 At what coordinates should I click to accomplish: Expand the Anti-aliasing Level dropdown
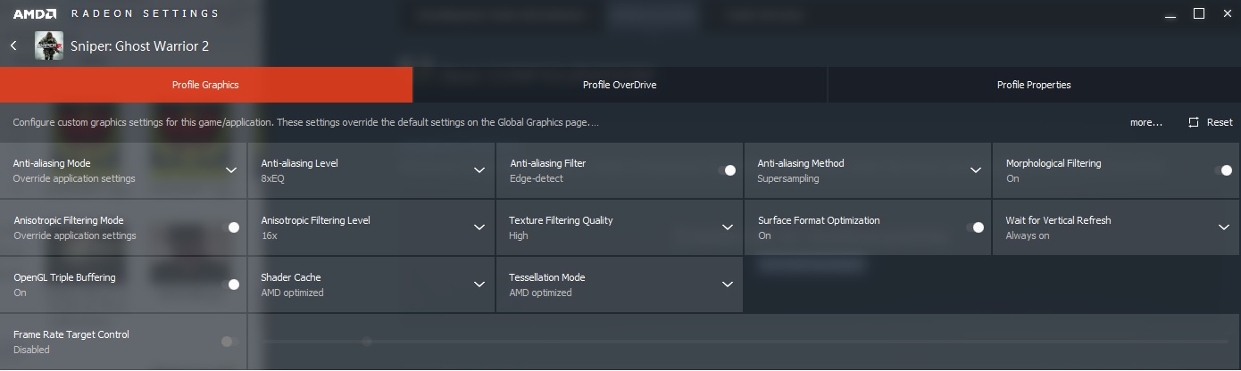coord(479,170)
